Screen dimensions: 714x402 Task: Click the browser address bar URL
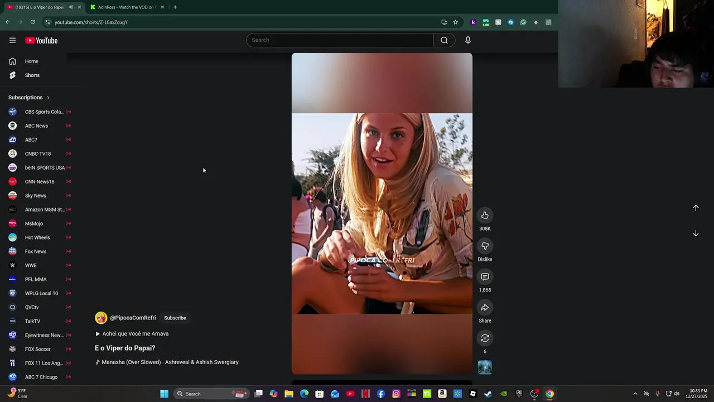(x=91, y=22)
